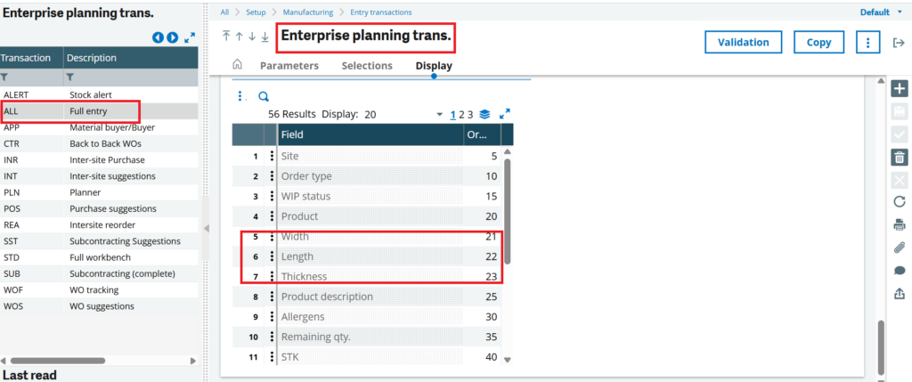Click the home icon left of Parameters
This screenshot has width=912, height=382.
(237, 65)
